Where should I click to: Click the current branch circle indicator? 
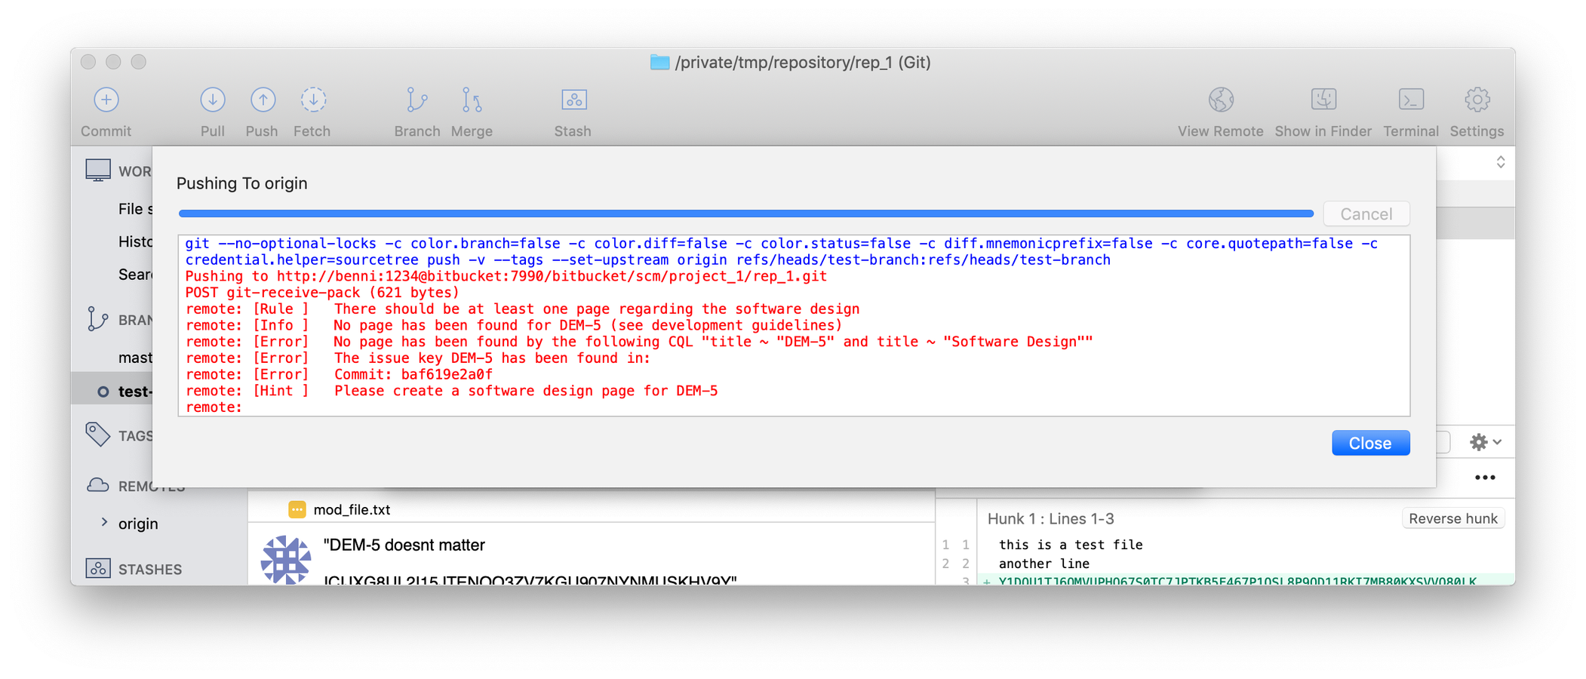(x=103, y=392)
